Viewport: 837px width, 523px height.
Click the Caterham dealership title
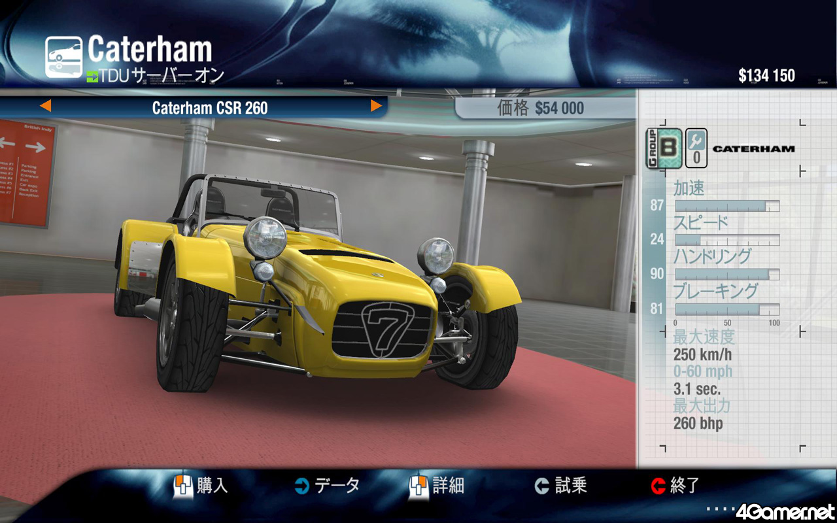coord(150,50)
